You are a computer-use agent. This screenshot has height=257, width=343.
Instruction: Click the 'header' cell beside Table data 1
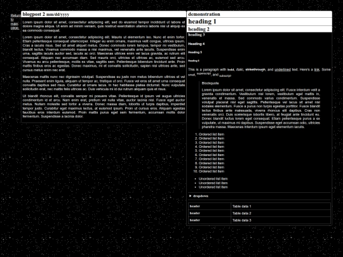(210, 206)
